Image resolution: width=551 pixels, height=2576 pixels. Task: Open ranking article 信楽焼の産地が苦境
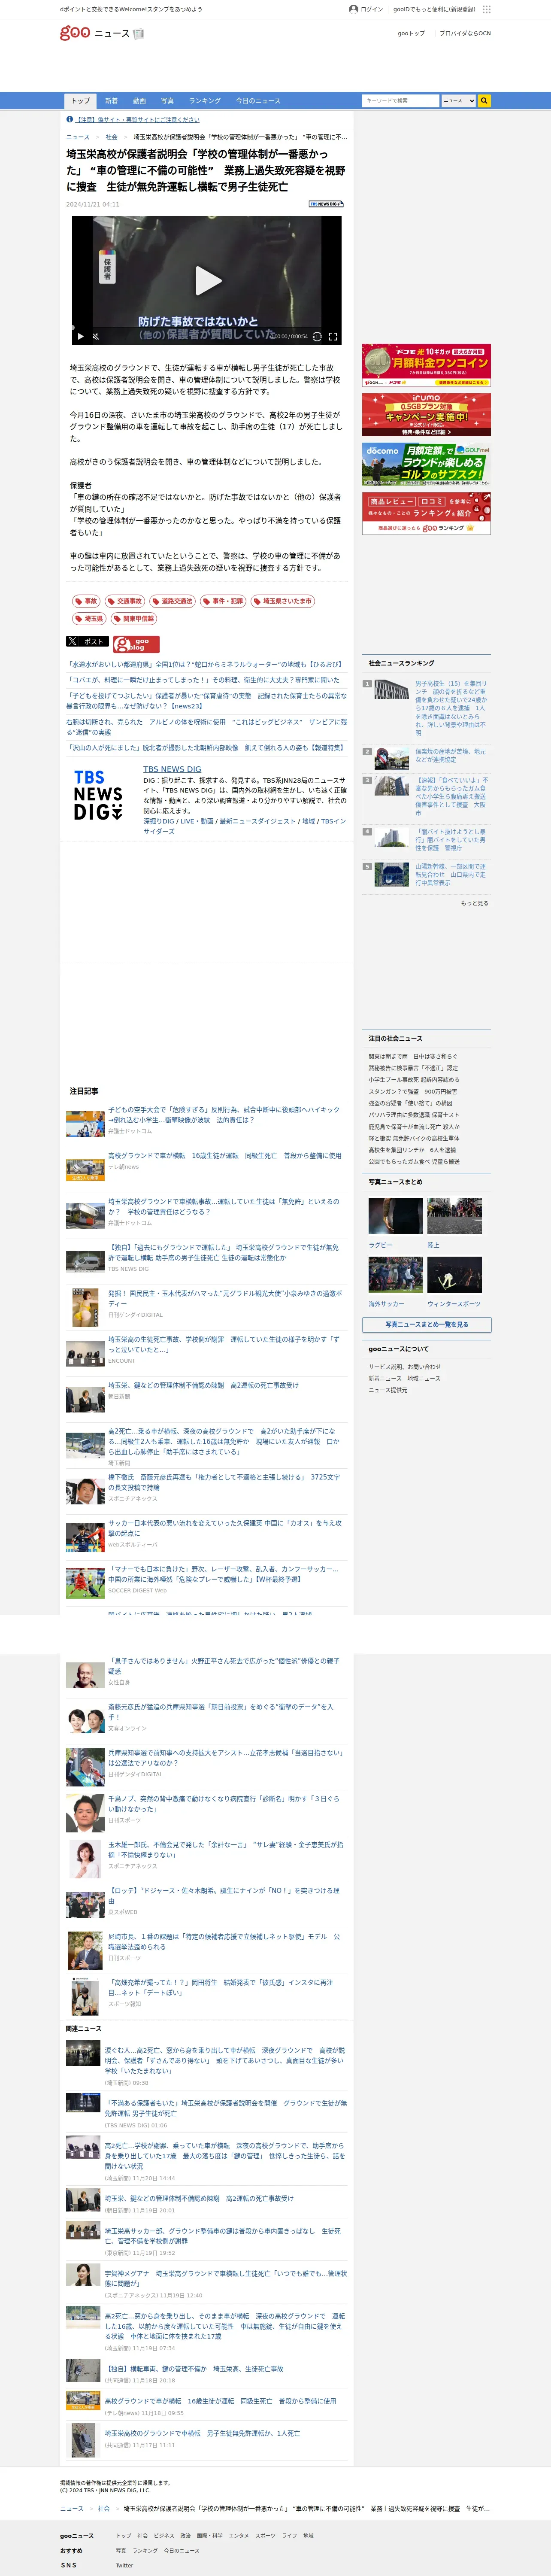(451, 755)
